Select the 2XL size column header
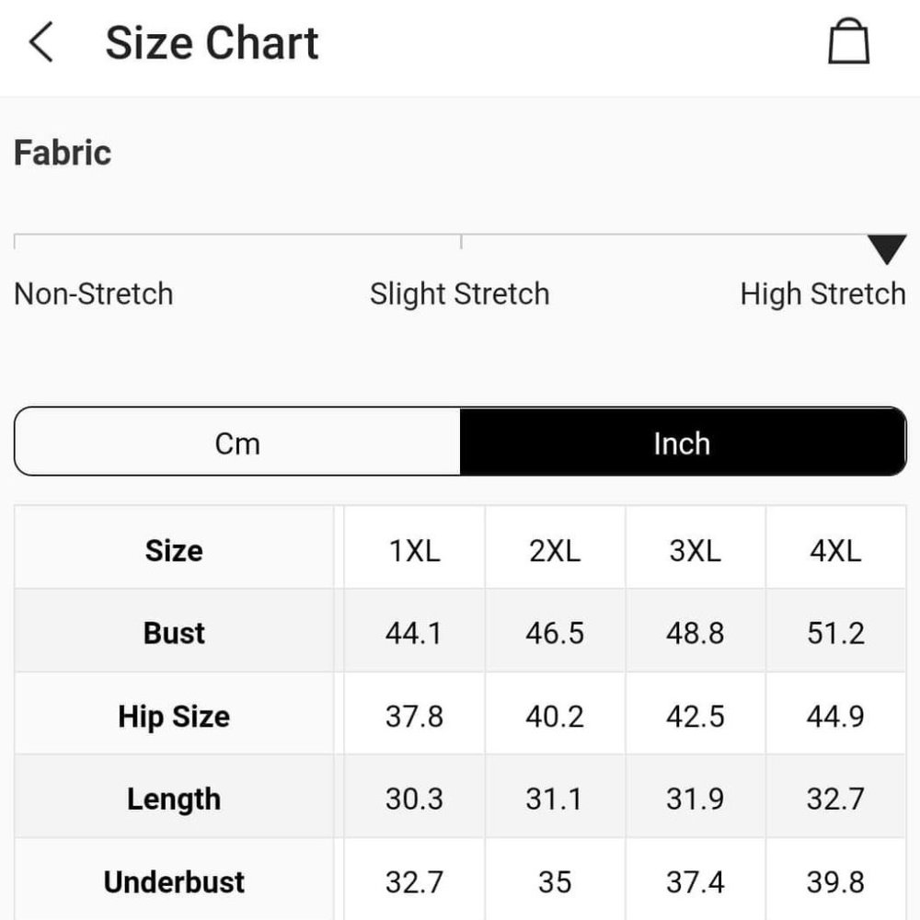The image size is (920, 920). click(555, 548)
